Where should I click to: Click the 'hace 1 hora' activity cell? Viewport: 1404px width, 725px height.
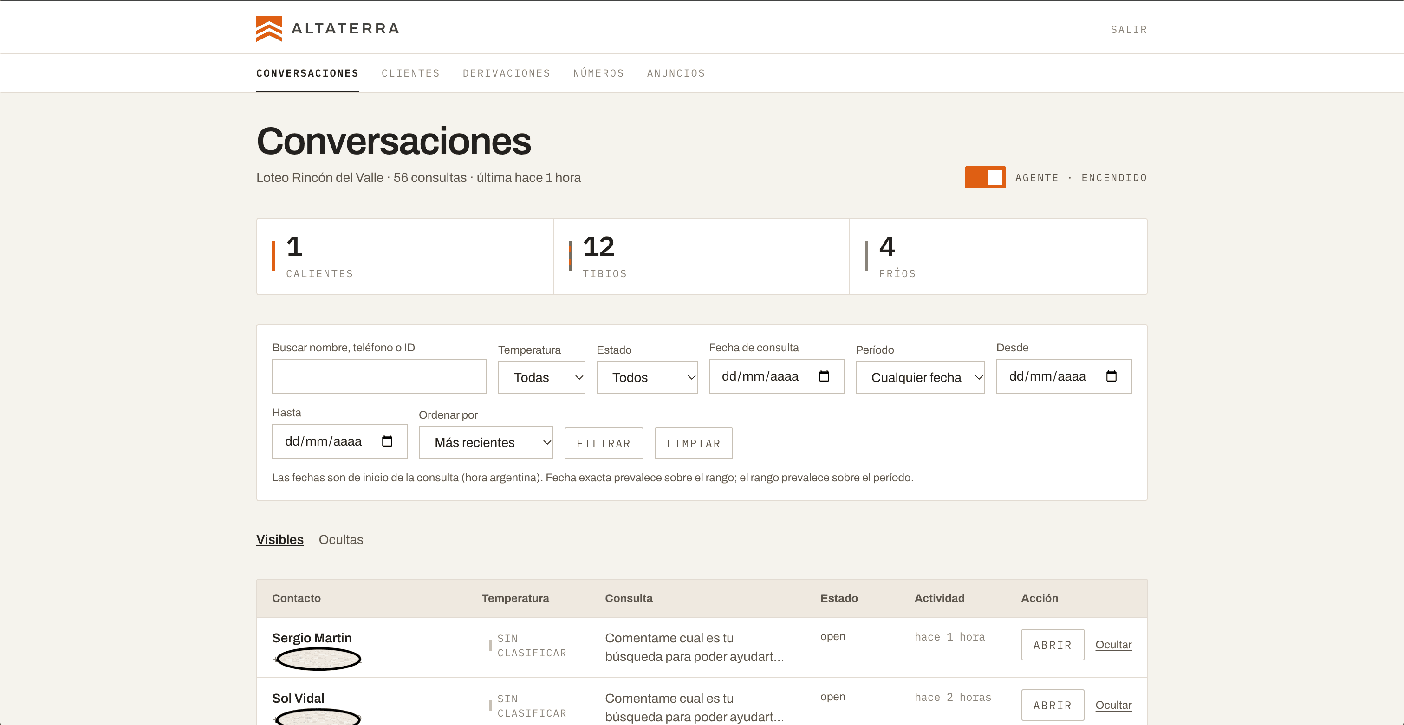(x=949, y=637)
